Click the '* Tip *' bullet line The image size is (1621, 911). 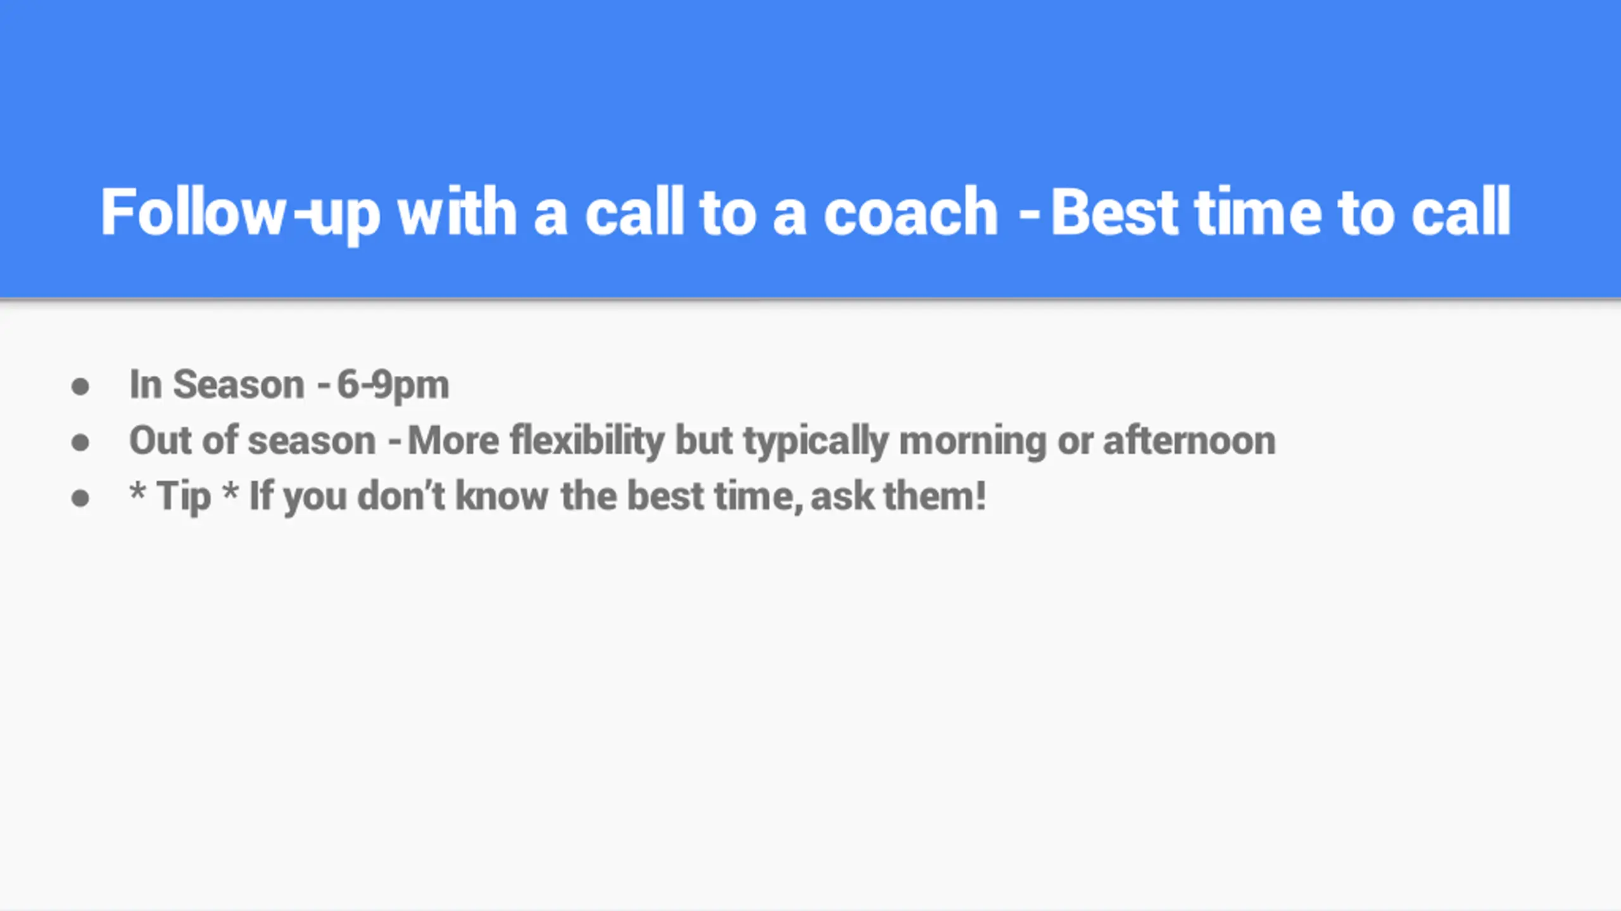tap(558, 496)
